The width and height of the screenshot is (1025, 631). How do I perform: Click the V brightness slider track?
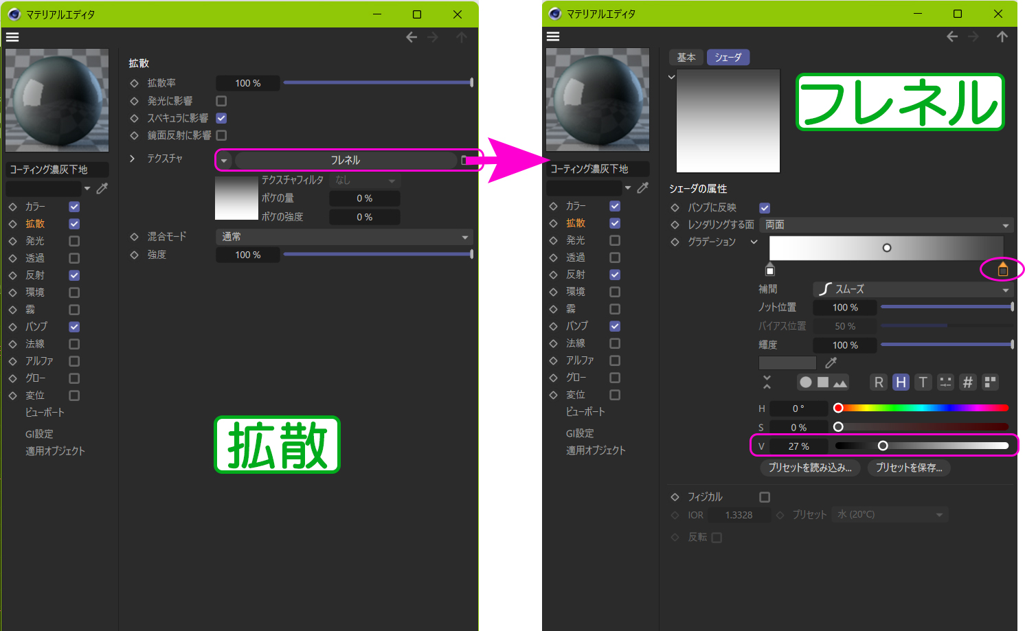click(921, 446)
